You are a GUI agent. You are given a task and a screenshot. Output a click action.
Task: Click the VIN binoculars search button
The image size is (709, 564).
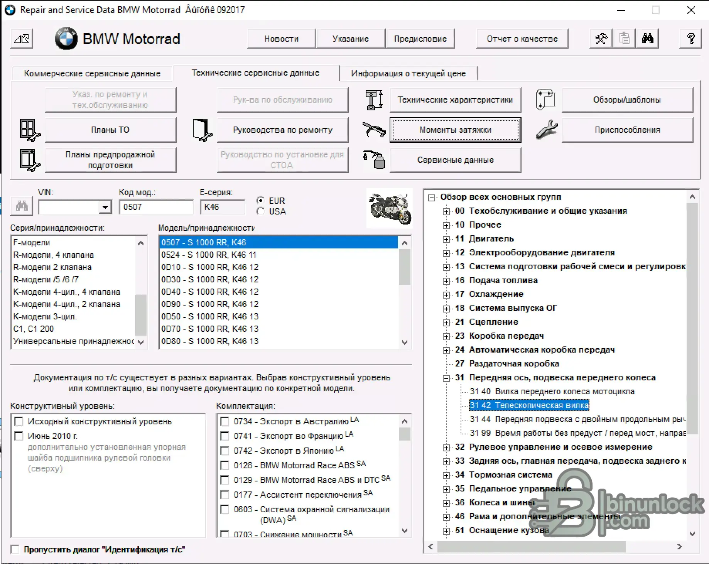[x=22, y=206]
